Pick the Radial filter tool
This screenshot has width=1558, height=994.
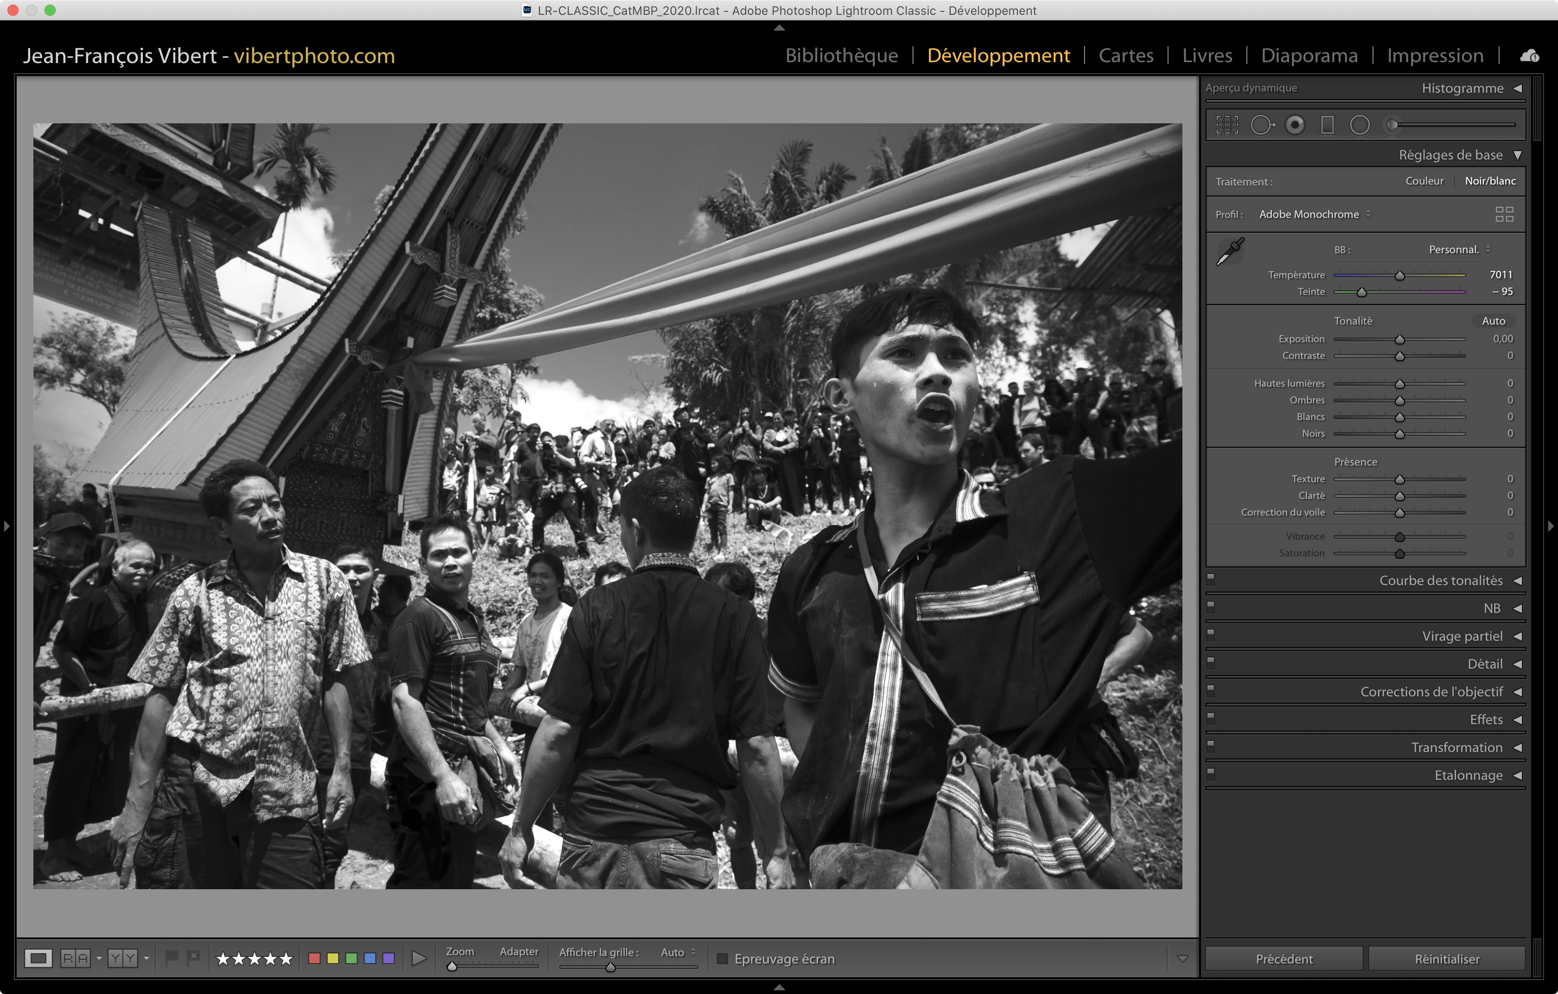pyautogui.click(x=1360, y=125)
